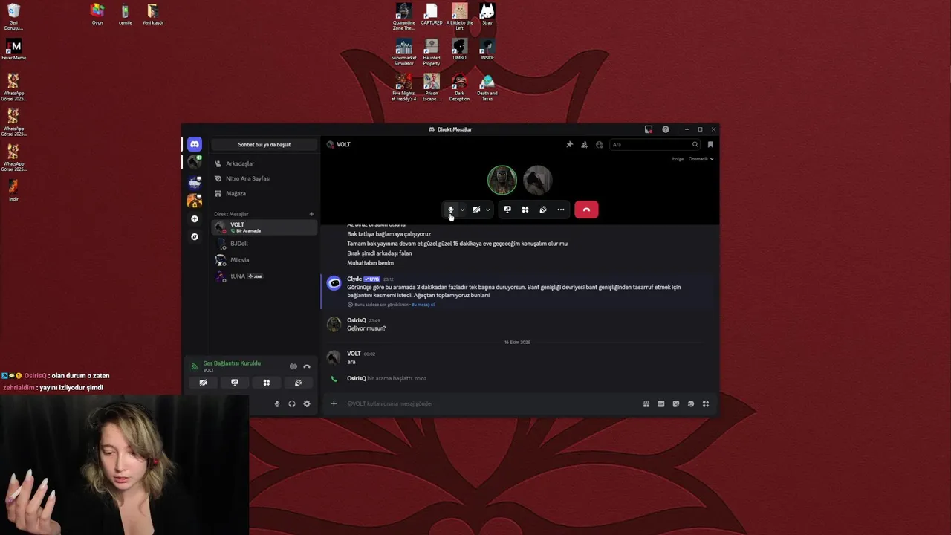The image size is (951, 535).
Task: Toggle deafen headphones in user panel
Action: point(292,404)
